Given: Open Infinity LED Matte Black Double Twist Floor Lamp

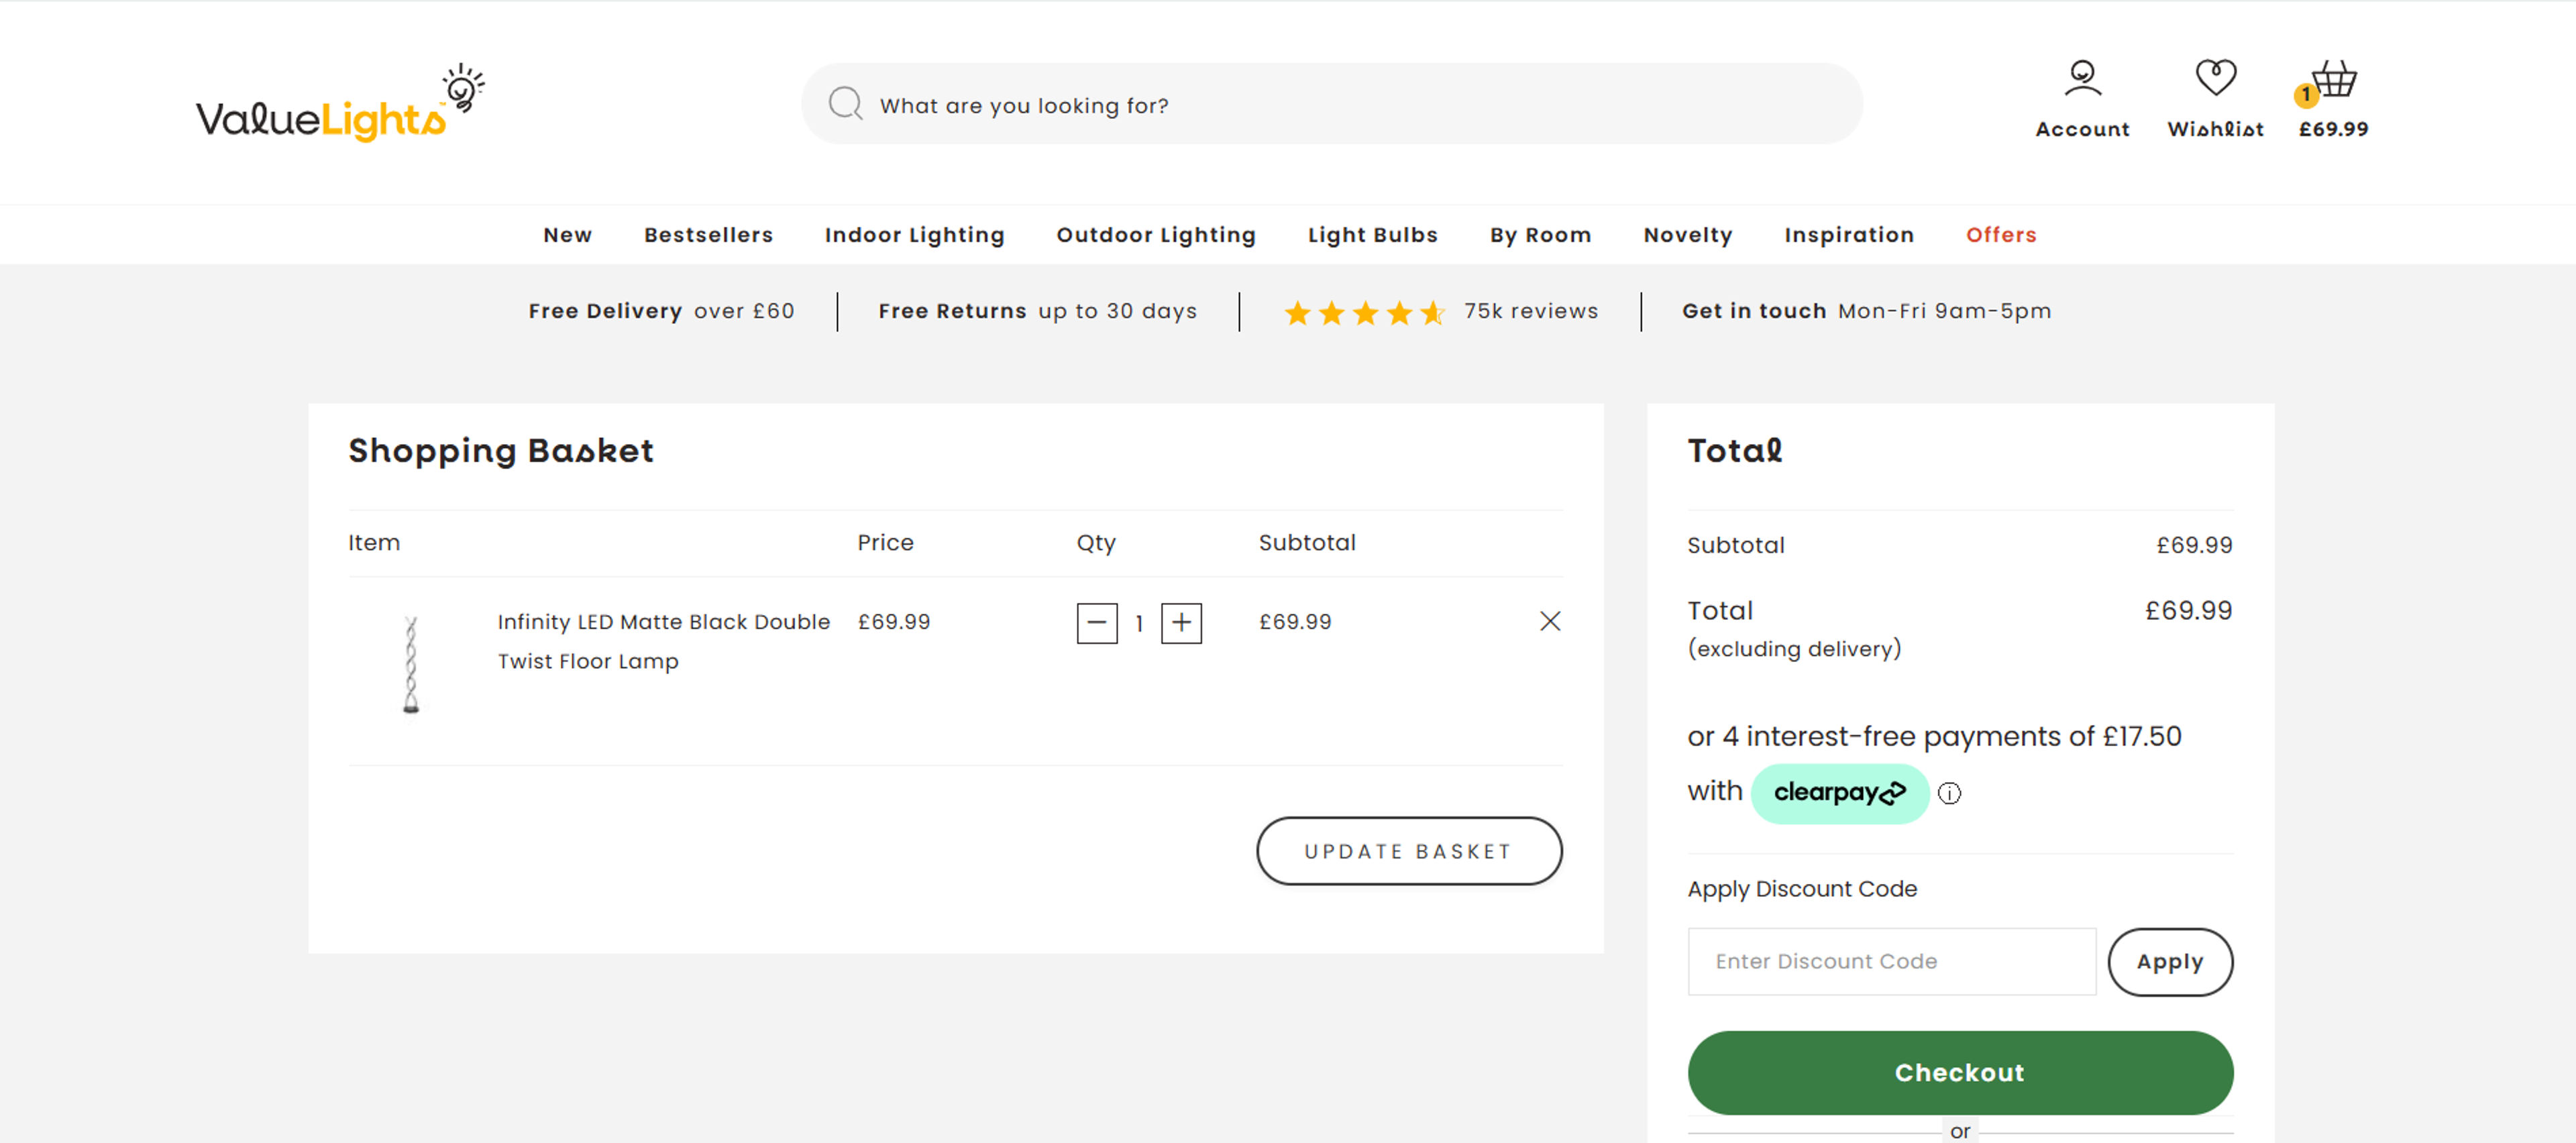Looking at the screenshot, I should click(x=663, y=641).
